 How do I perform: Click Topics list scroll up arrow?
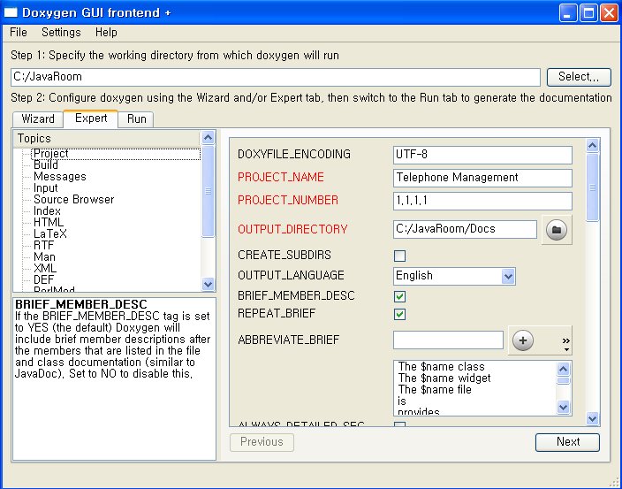point(208,138)
